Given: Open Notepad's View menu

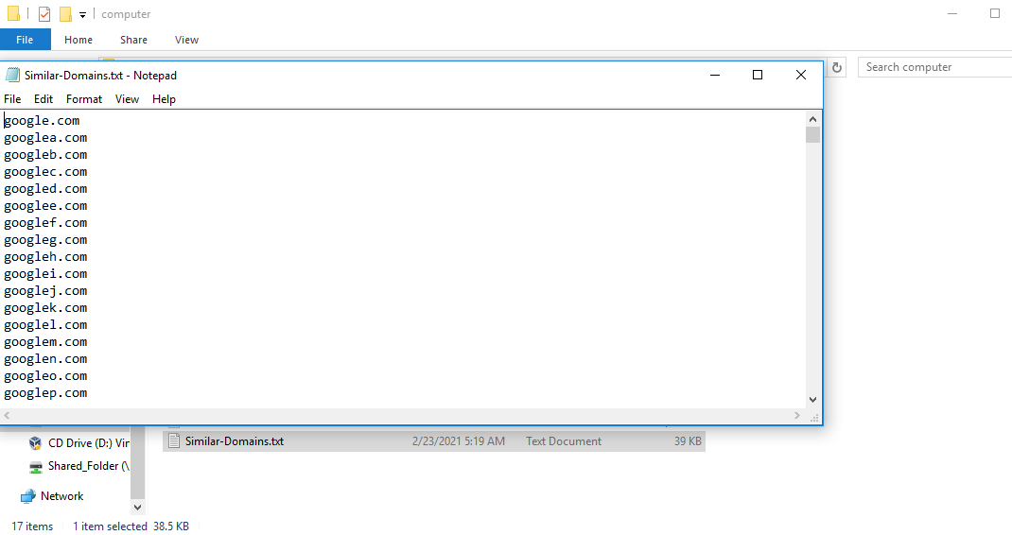Looking at the screenshot, I should (127, 98).
